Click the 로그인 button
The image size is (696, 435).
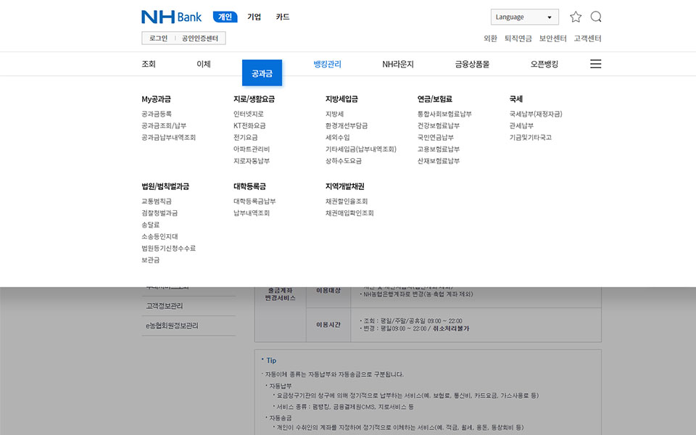point(158,38)
